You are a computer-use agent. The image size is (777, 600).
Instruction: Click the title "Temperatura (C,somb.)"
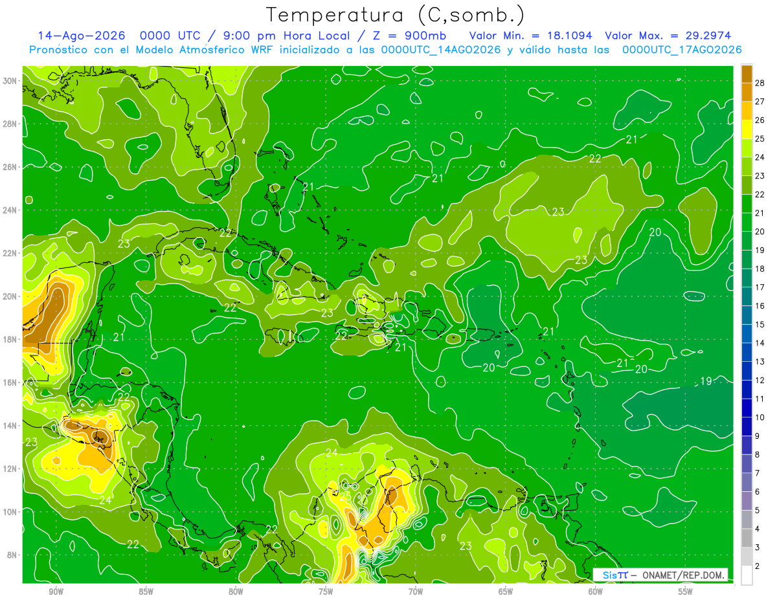pyautogui.click(x=396, y=14)
